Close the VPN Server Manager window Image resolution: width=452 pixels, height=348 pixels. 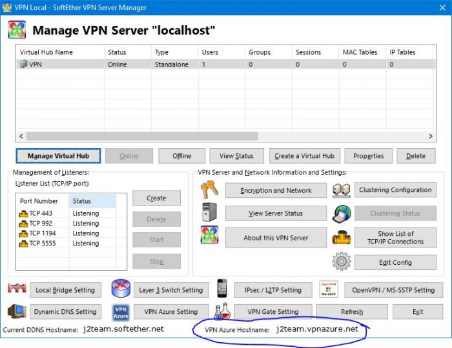tap(442, 8)
